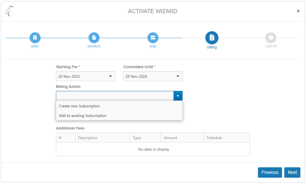
Task: Click the Schedule column header
Action: click(214, 138)
